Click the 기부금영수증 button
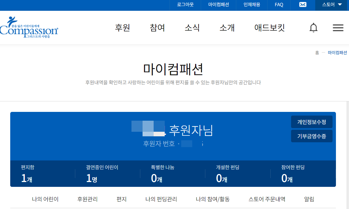The image size is (349, 209). point(312,136)
